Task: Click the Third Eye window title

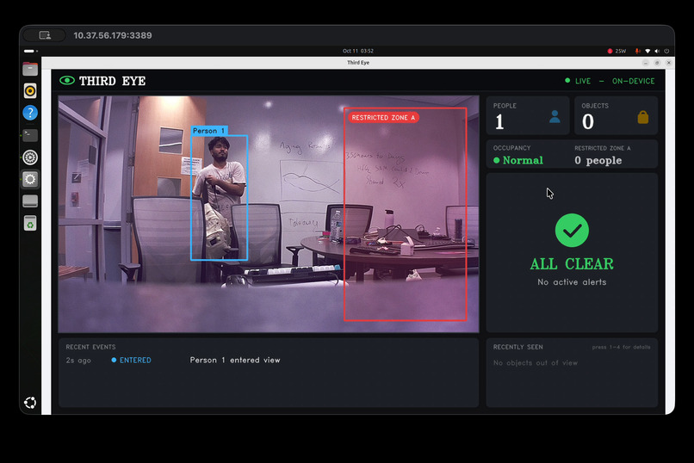Action: (358, 62)
